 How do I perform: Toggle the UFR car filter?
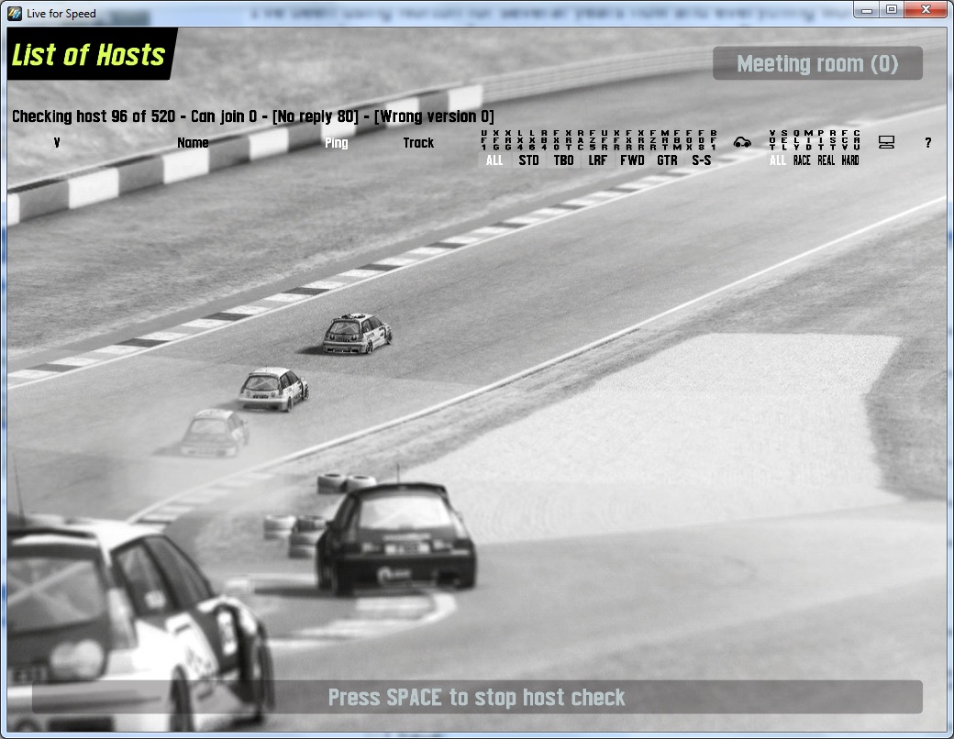coord(605,140)
